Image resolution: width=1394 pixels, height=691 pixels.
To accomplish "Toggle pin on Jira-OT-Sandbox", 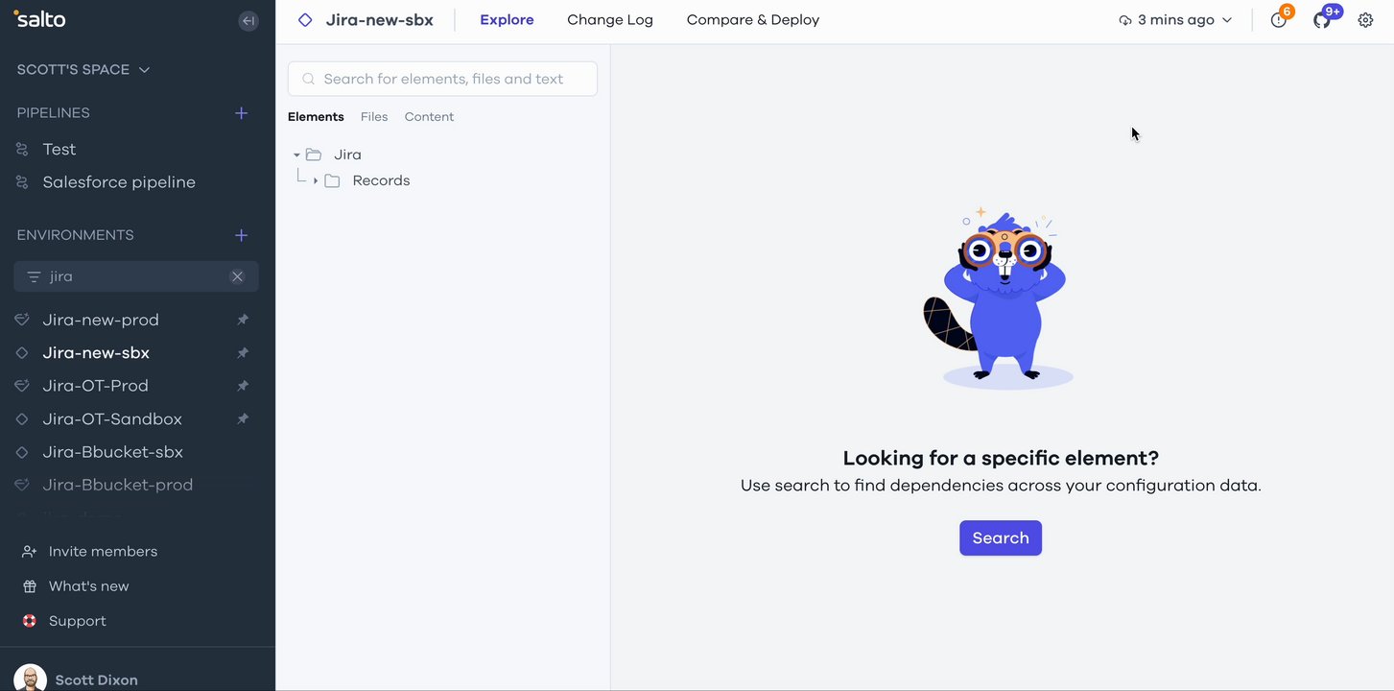I will pyautogui.click(x=243, y=419).
